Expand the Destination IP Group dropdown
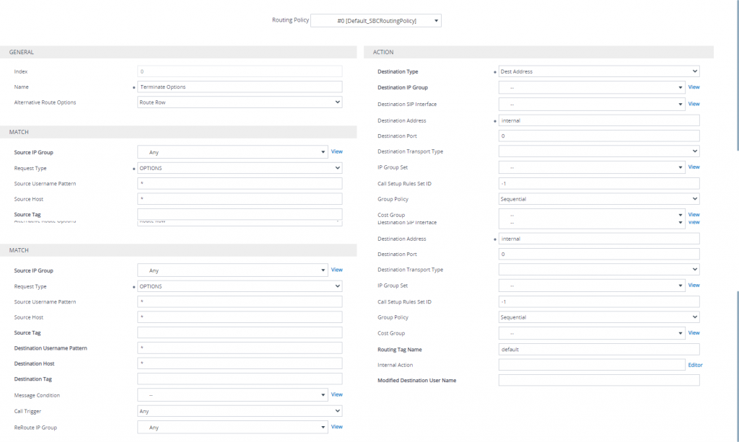 (x=591, y=87)
